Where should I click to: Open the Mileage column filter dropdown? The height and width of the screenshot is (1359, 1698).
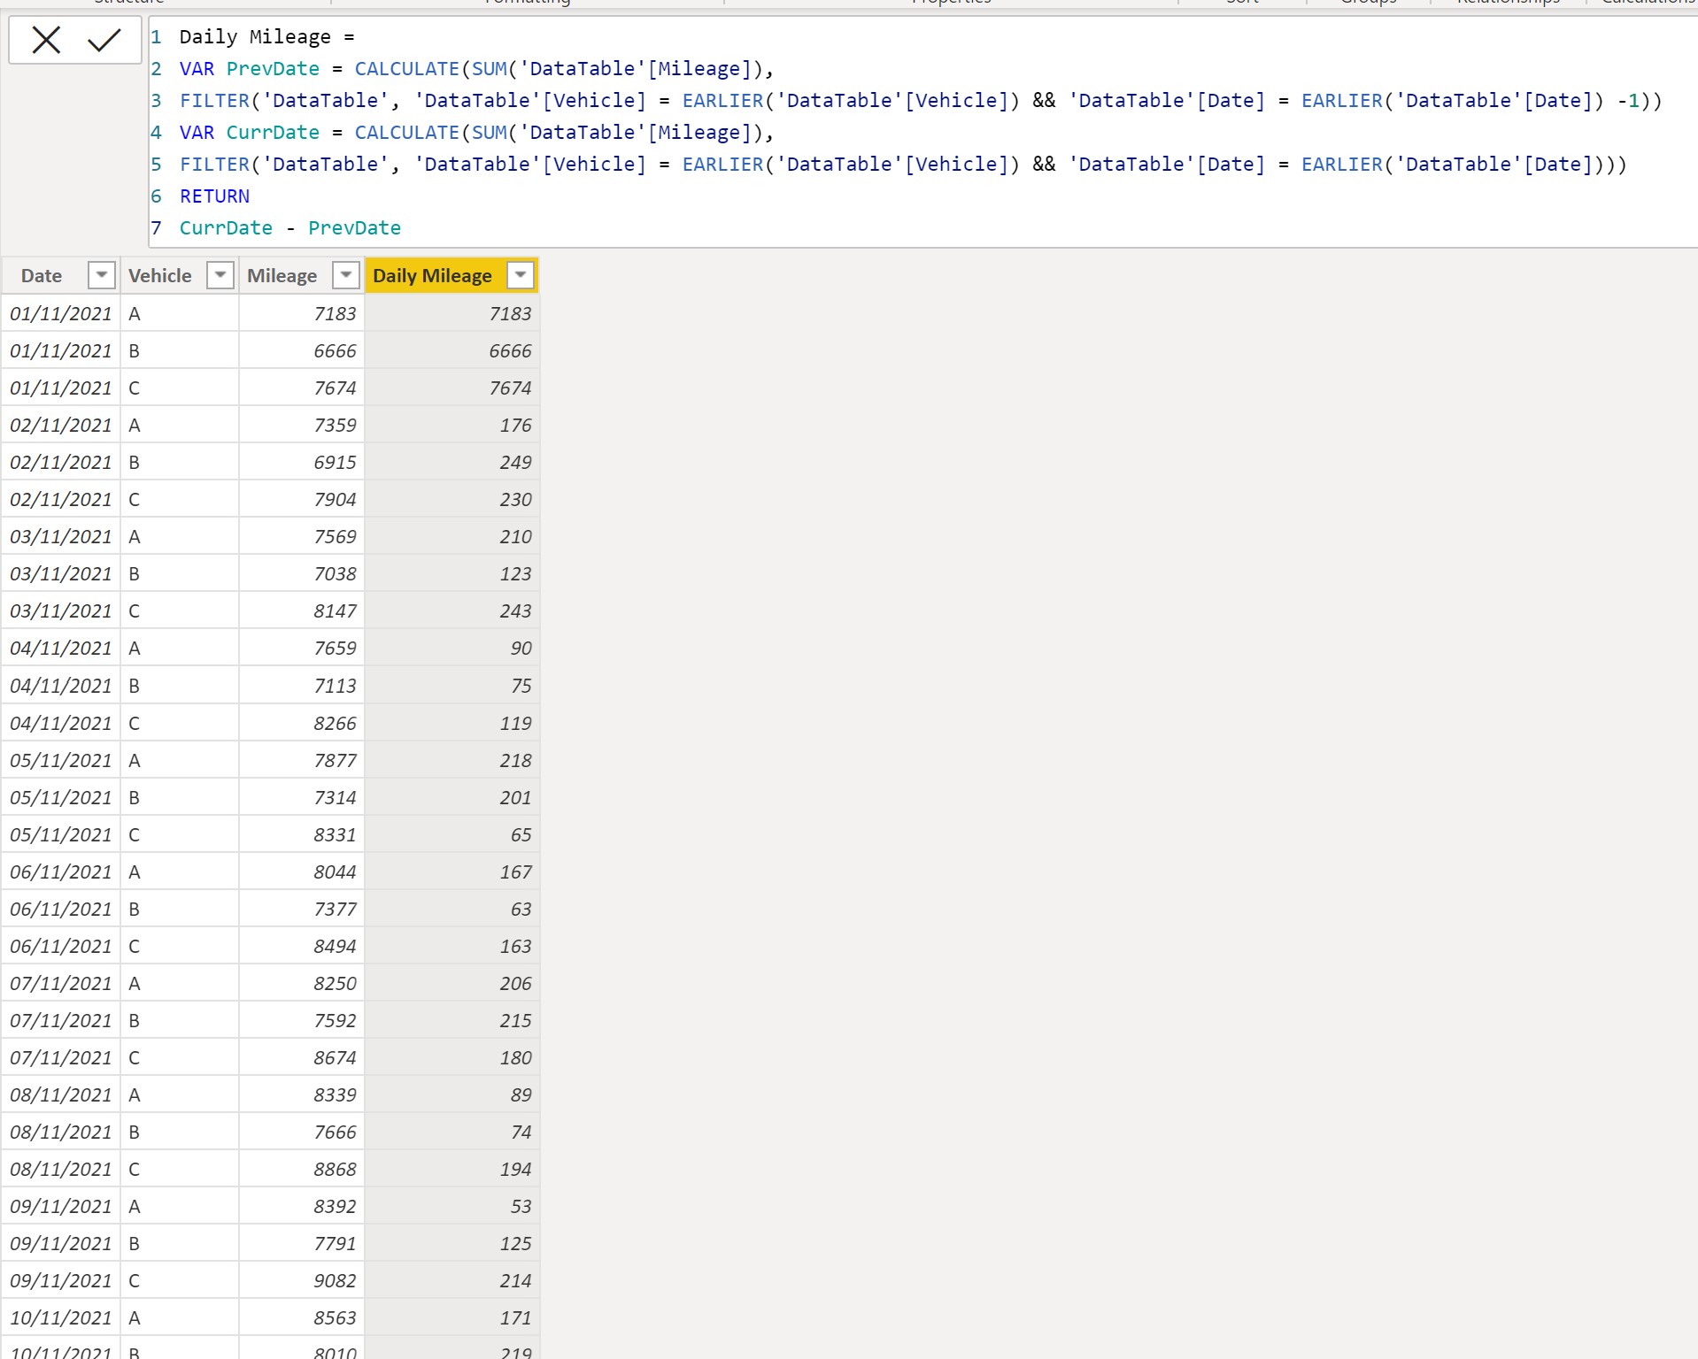click(345, 275)
